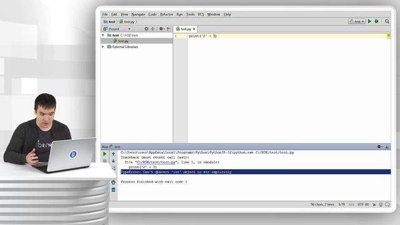
Task: Close the test.py editor tab
Action: coord(194,29)
